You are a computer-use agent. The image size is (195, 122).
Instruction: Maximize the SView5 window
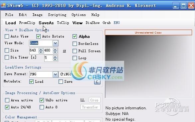click(x=183, y=6)
